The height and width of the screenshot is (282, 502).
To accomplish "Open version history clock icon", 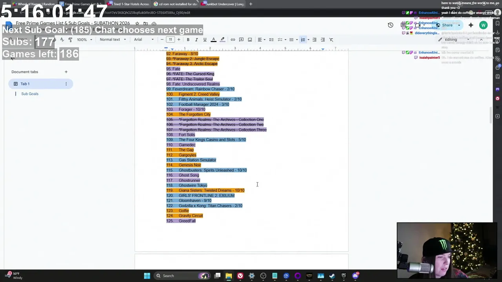I will pos(390,25).
